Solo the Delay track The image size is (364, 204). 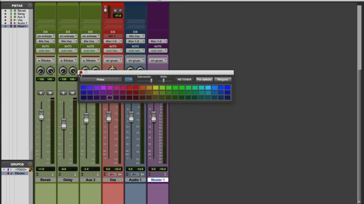tap(63, 93)
